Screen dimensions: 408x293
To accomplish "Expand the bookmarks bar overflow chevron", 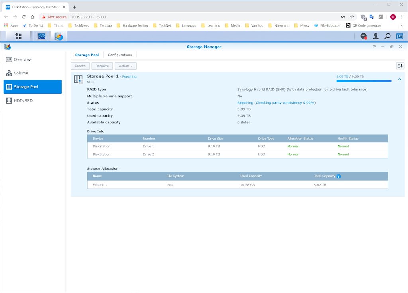I will [x=401, y=25].
